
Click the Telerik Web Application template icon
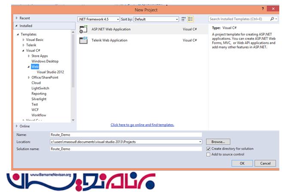(x=83, y=40)
